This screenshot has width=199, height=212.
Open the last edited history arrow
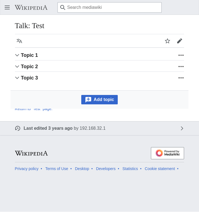tap(182, 128)
